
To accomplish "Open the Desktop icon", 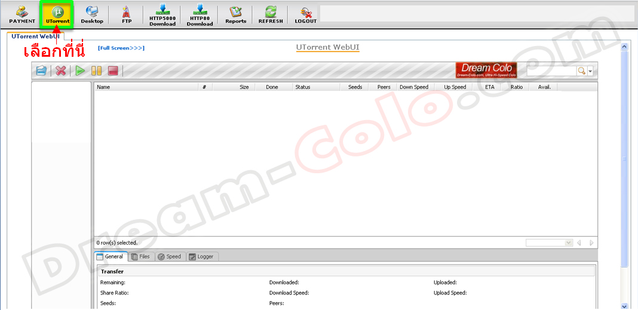I will (92, 15).
